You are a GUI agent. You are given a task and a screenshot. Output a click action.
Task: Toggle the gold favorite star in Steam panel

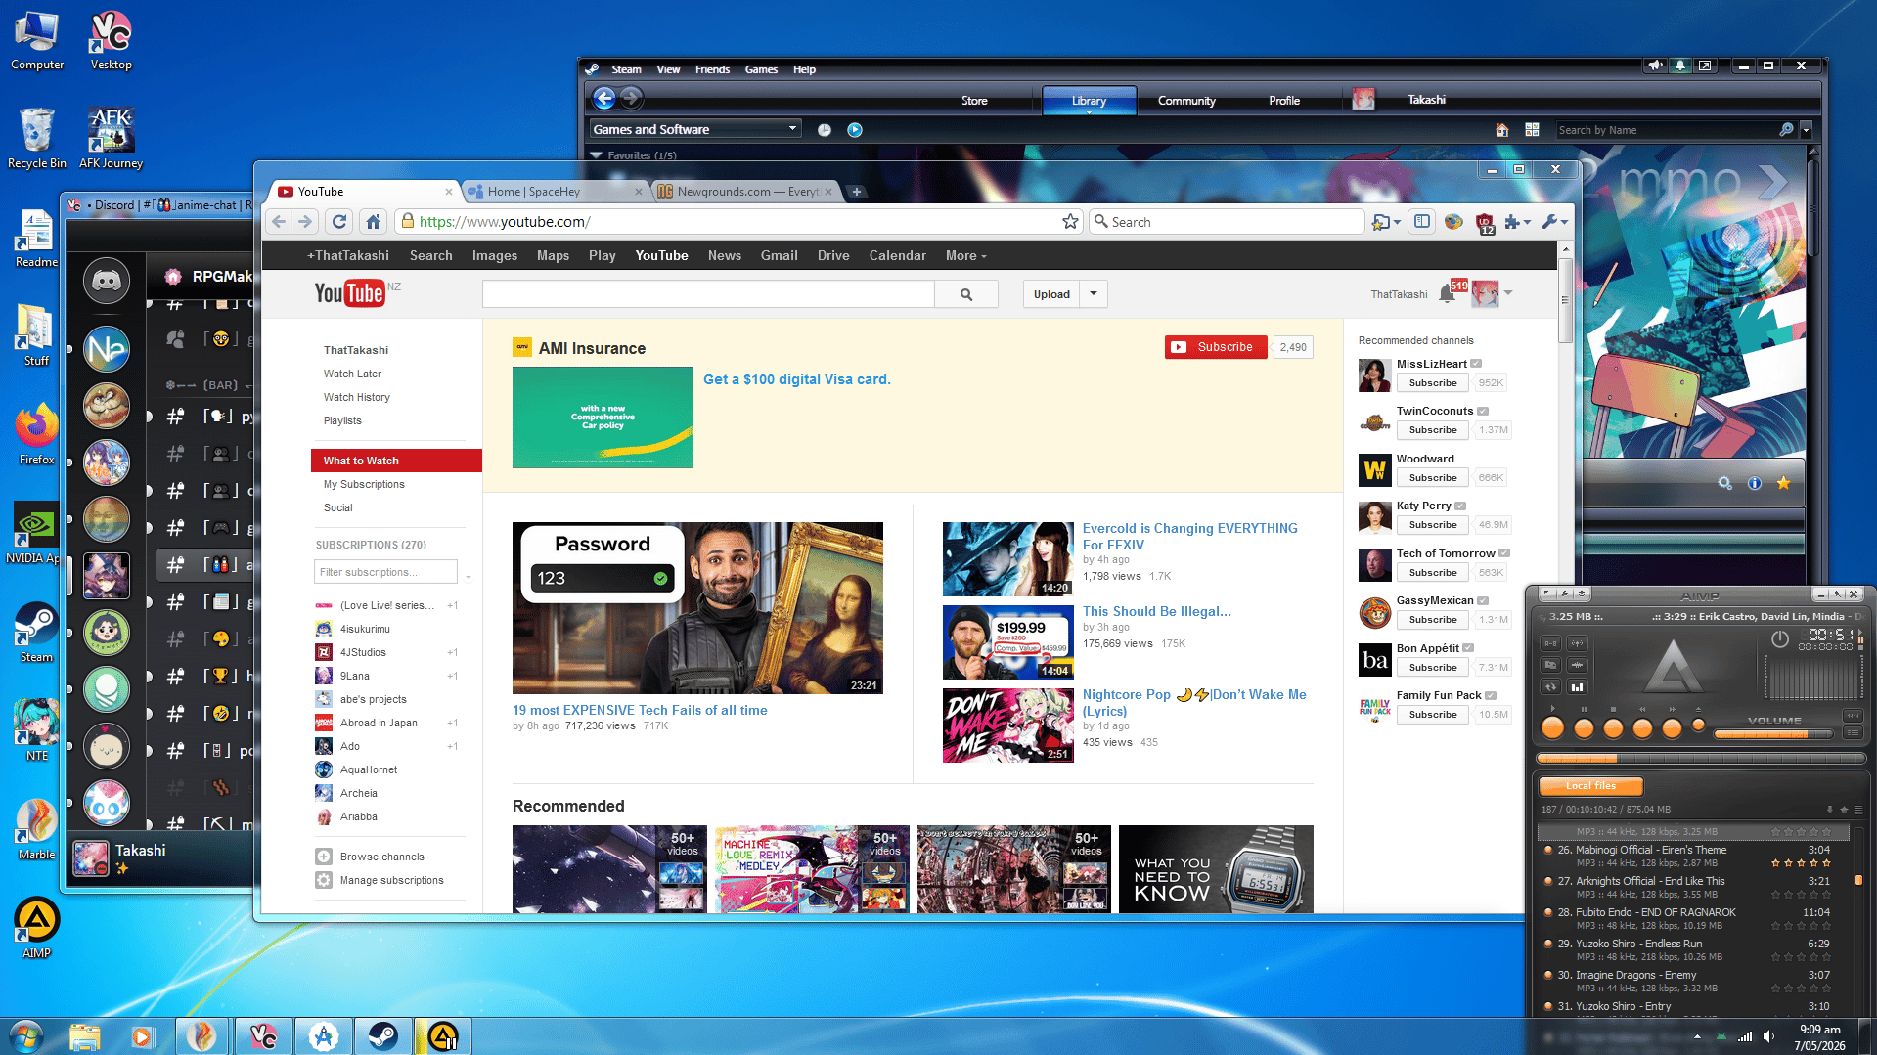[x=1784, y=483]
